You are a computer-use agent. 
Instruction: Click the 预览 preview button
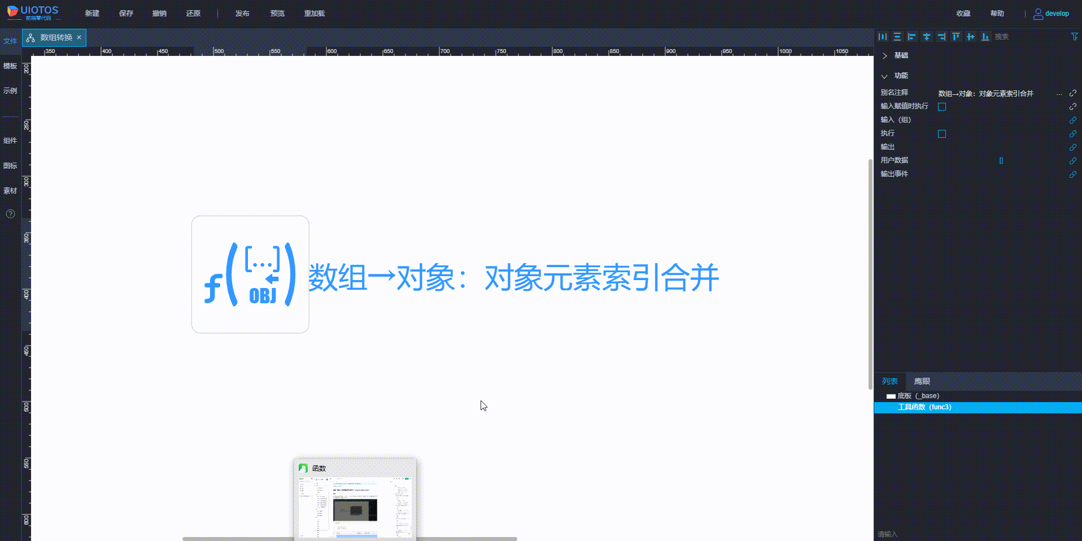tap(277, 13)
